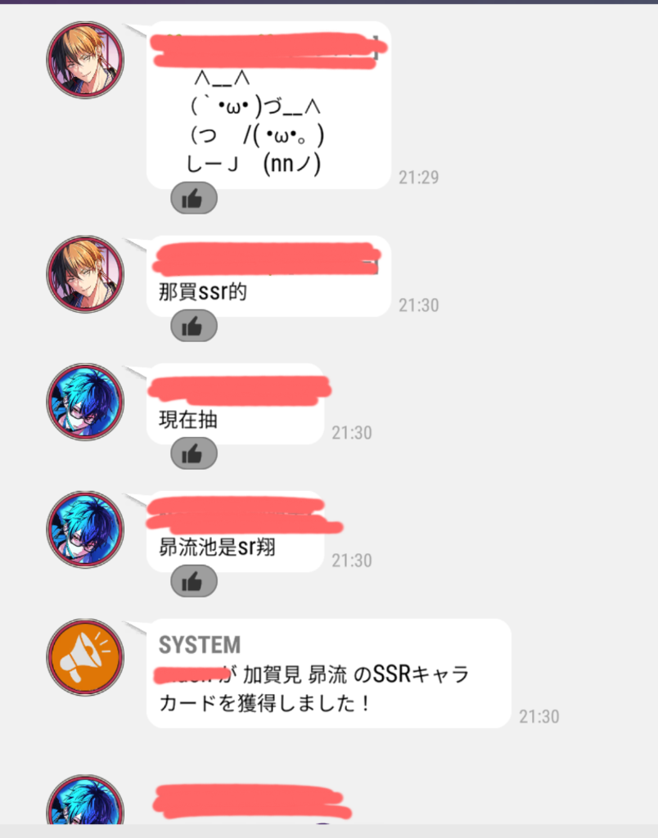
Task: Like the 現在抽 message
Action: tap(193, 453)
